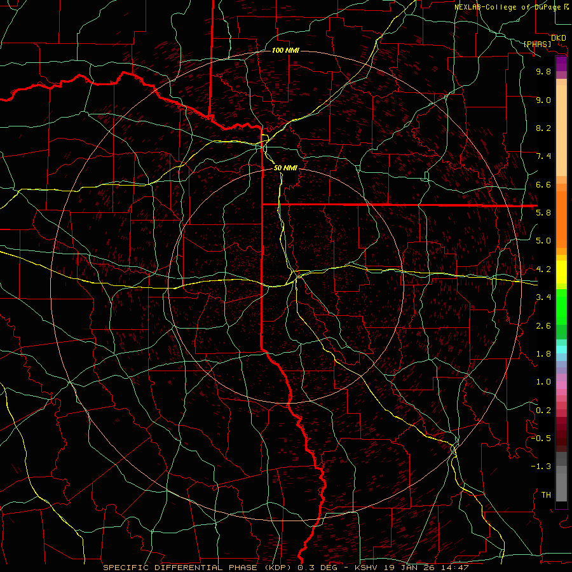
Task: Click the 6.6 scale value
Action: pyautogui.click(x=543, y=184)
